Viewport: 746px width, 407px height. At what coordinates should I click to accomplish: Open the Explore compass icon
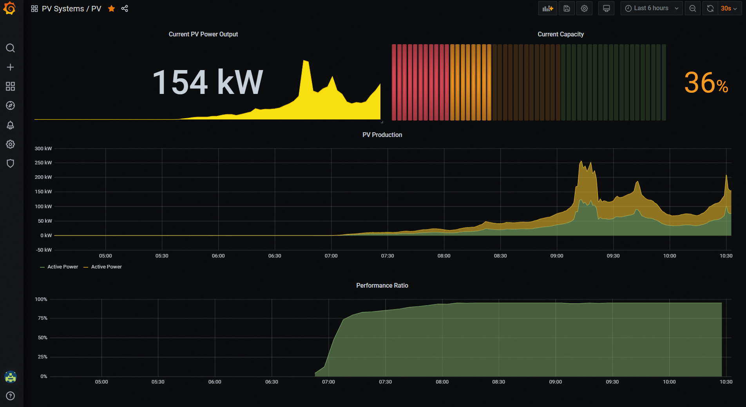[11, 106]
